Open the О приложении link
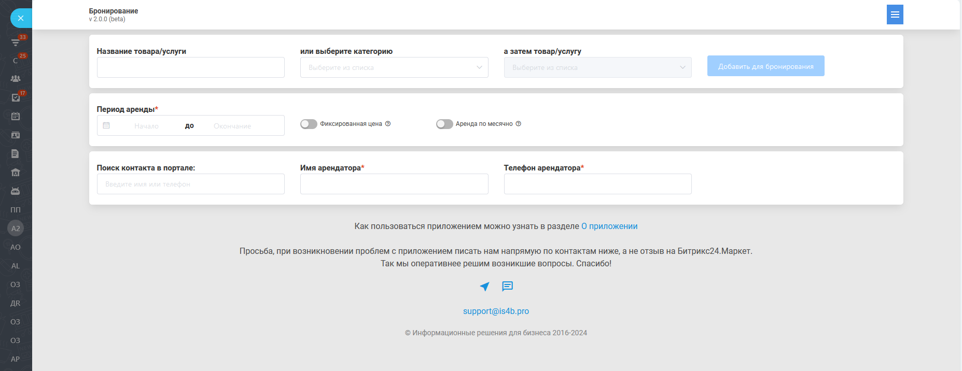This screenshot has height=371, width=962. point(609,226)
